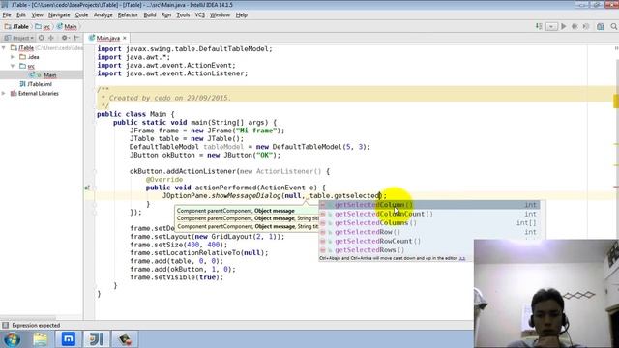Open the run configuration dropdown
The image size is (619, 348).
pyautogui.click(x=551, y=26)
